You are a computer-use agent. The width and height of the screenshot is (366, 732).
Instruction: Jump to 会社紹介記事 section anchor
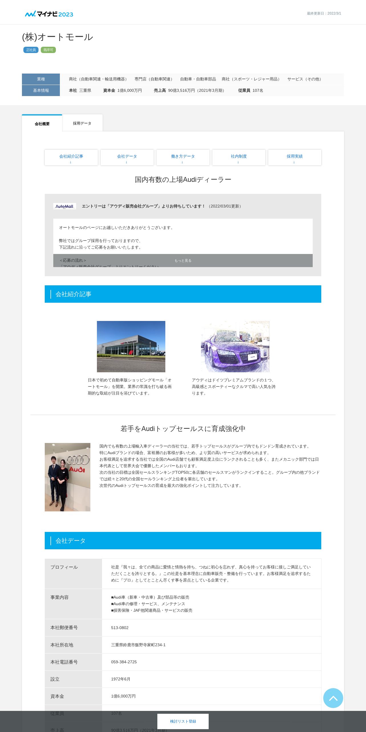tap(71, 157)
